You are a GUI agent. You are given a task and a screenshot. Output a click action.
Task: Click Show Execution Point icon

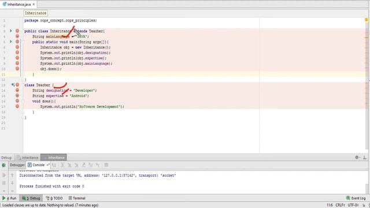pos(54,165)
